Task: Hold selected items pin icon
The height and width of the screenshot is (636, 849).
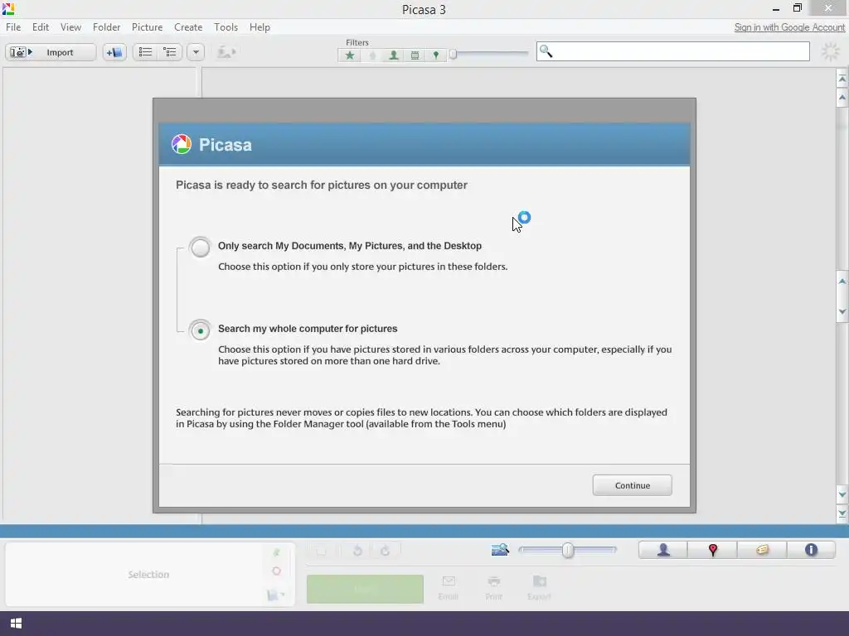Action: pyautogui.click(x=276, y=552)
